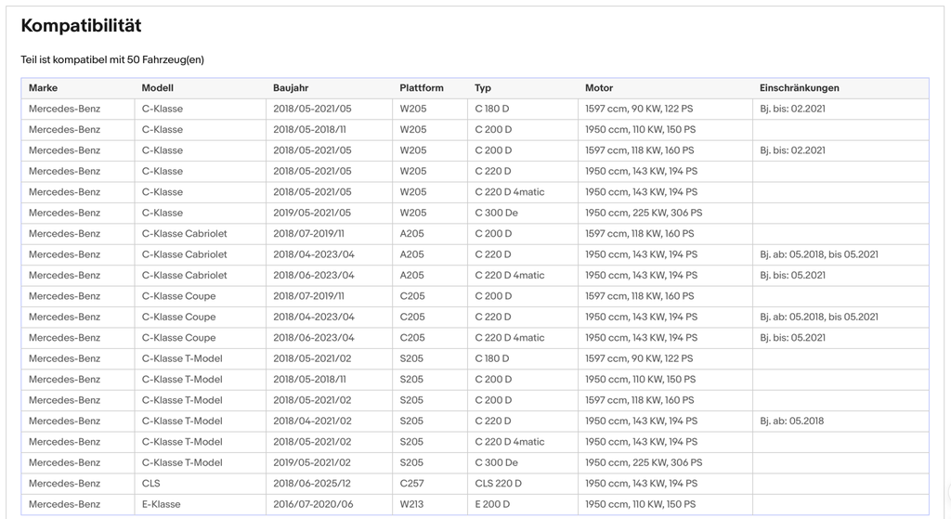Click year range 2019/05-2021/02
This screenshot has width=951, height=519.
(x=312, y=462)
